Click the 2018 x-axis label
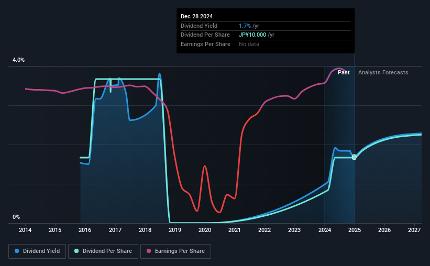Screen dimensions: 430x266 point(145,230)
